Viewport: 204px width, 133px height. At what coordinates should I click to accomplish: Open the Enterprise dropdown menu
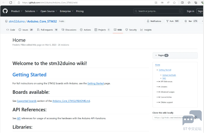click(67, 11)
